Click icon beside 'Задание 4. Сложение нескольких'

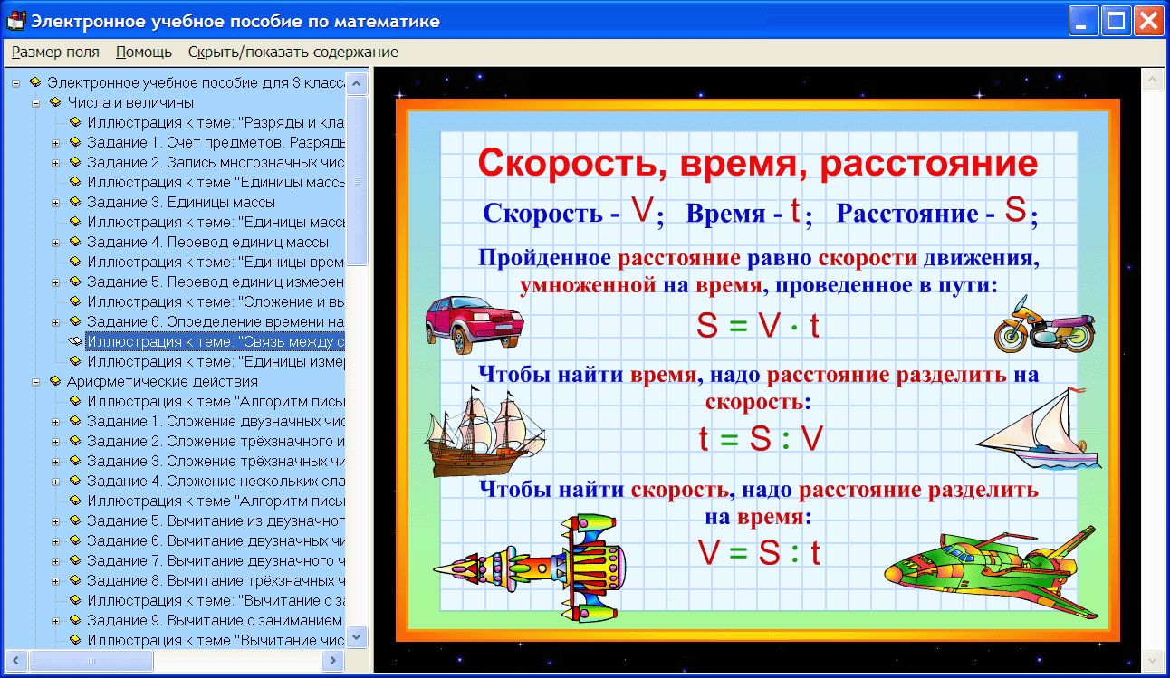click(x=75, y=482)
